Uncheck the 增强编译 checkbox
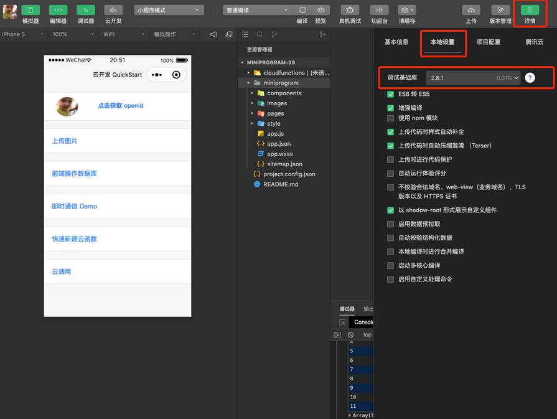 (x=390, y=108)
